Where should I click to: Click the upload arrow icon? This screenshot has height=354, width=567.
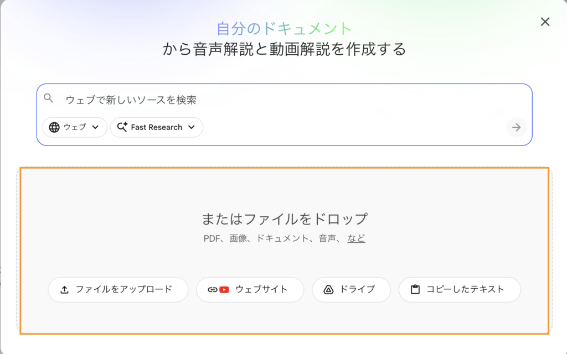pyautogui.click(x=64, y=289)
